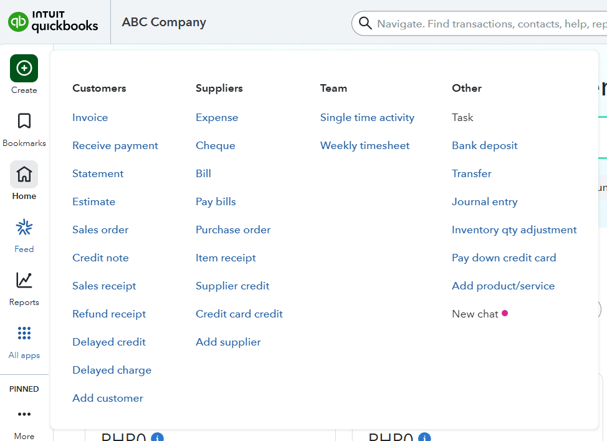Viewport: 607px width, 441px height.
Task: Create a new Expense
Action: click(x=217, y=117)
